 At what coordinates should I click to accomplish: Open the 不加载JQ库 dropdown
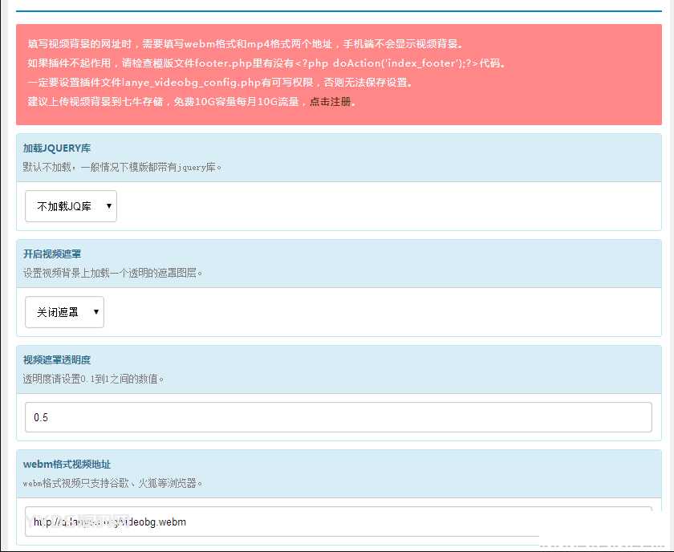tap(71, 206)
